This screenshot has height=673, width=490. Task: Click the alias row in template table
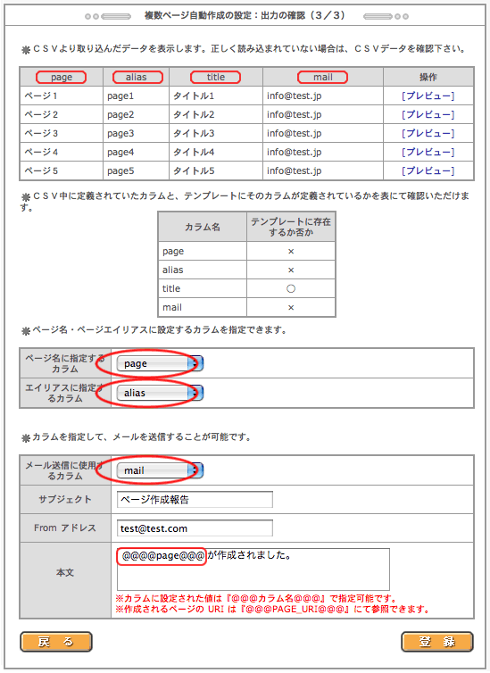246,270
